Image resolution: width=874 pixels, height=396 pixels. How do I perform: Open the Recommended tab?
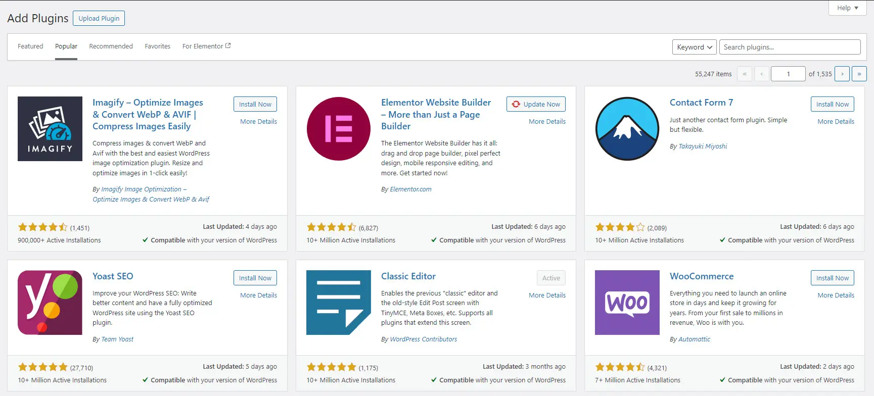111,46
